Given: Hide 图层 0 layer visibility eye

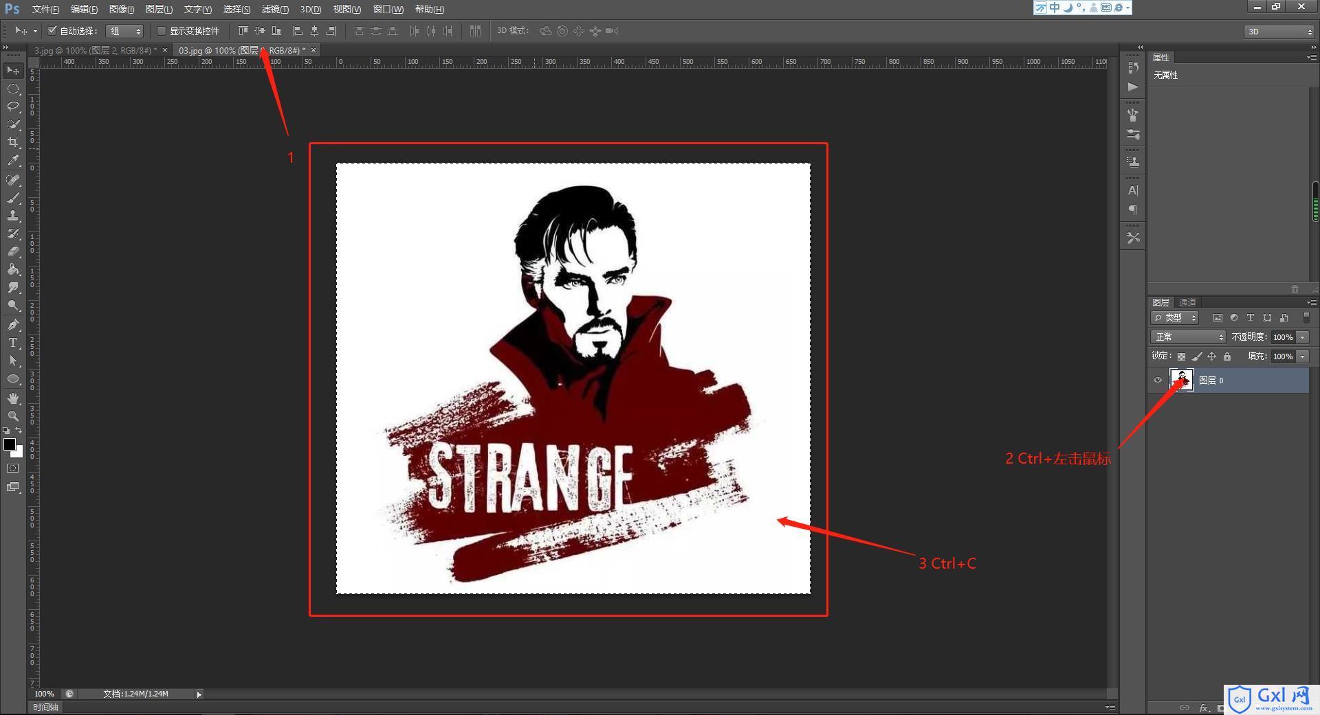Looking at the screenshot, I should 1158,380.
